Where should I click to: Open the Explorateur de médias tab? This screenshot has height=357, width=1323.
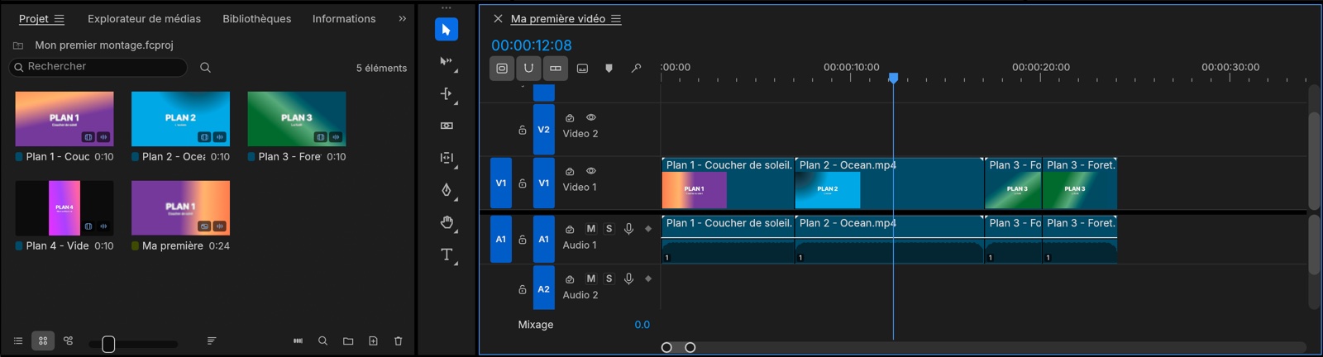point(145,19)
